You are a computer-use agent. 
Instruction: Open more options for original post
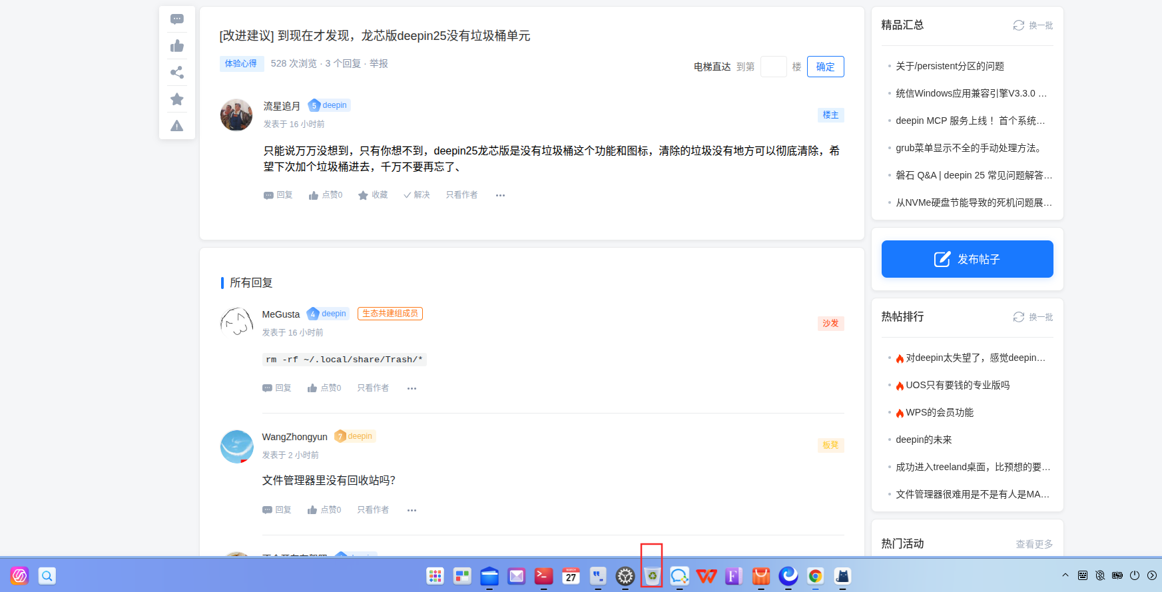(x=500, y=195)
